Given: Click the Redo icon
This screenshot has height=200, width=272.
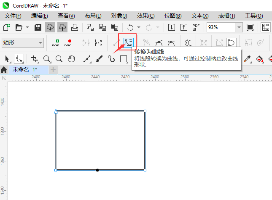Looking at the screenshot, I should tap(149, 27).
